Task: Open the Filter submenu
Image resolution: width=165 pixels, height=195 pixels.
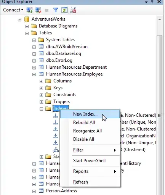Action: pos(90,150)
